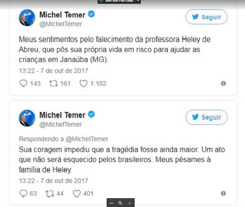Open Michel Temer avatar on first tweet
The height and width of the screenshot is (207, 245).
pos(27,18)
